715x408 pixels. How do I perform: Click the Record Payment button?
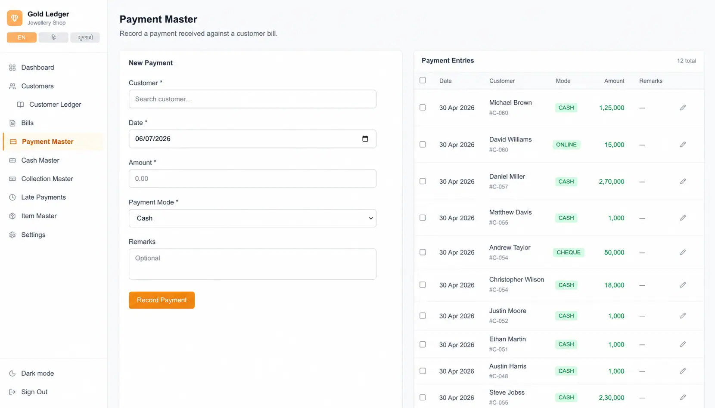coord(162,300)
